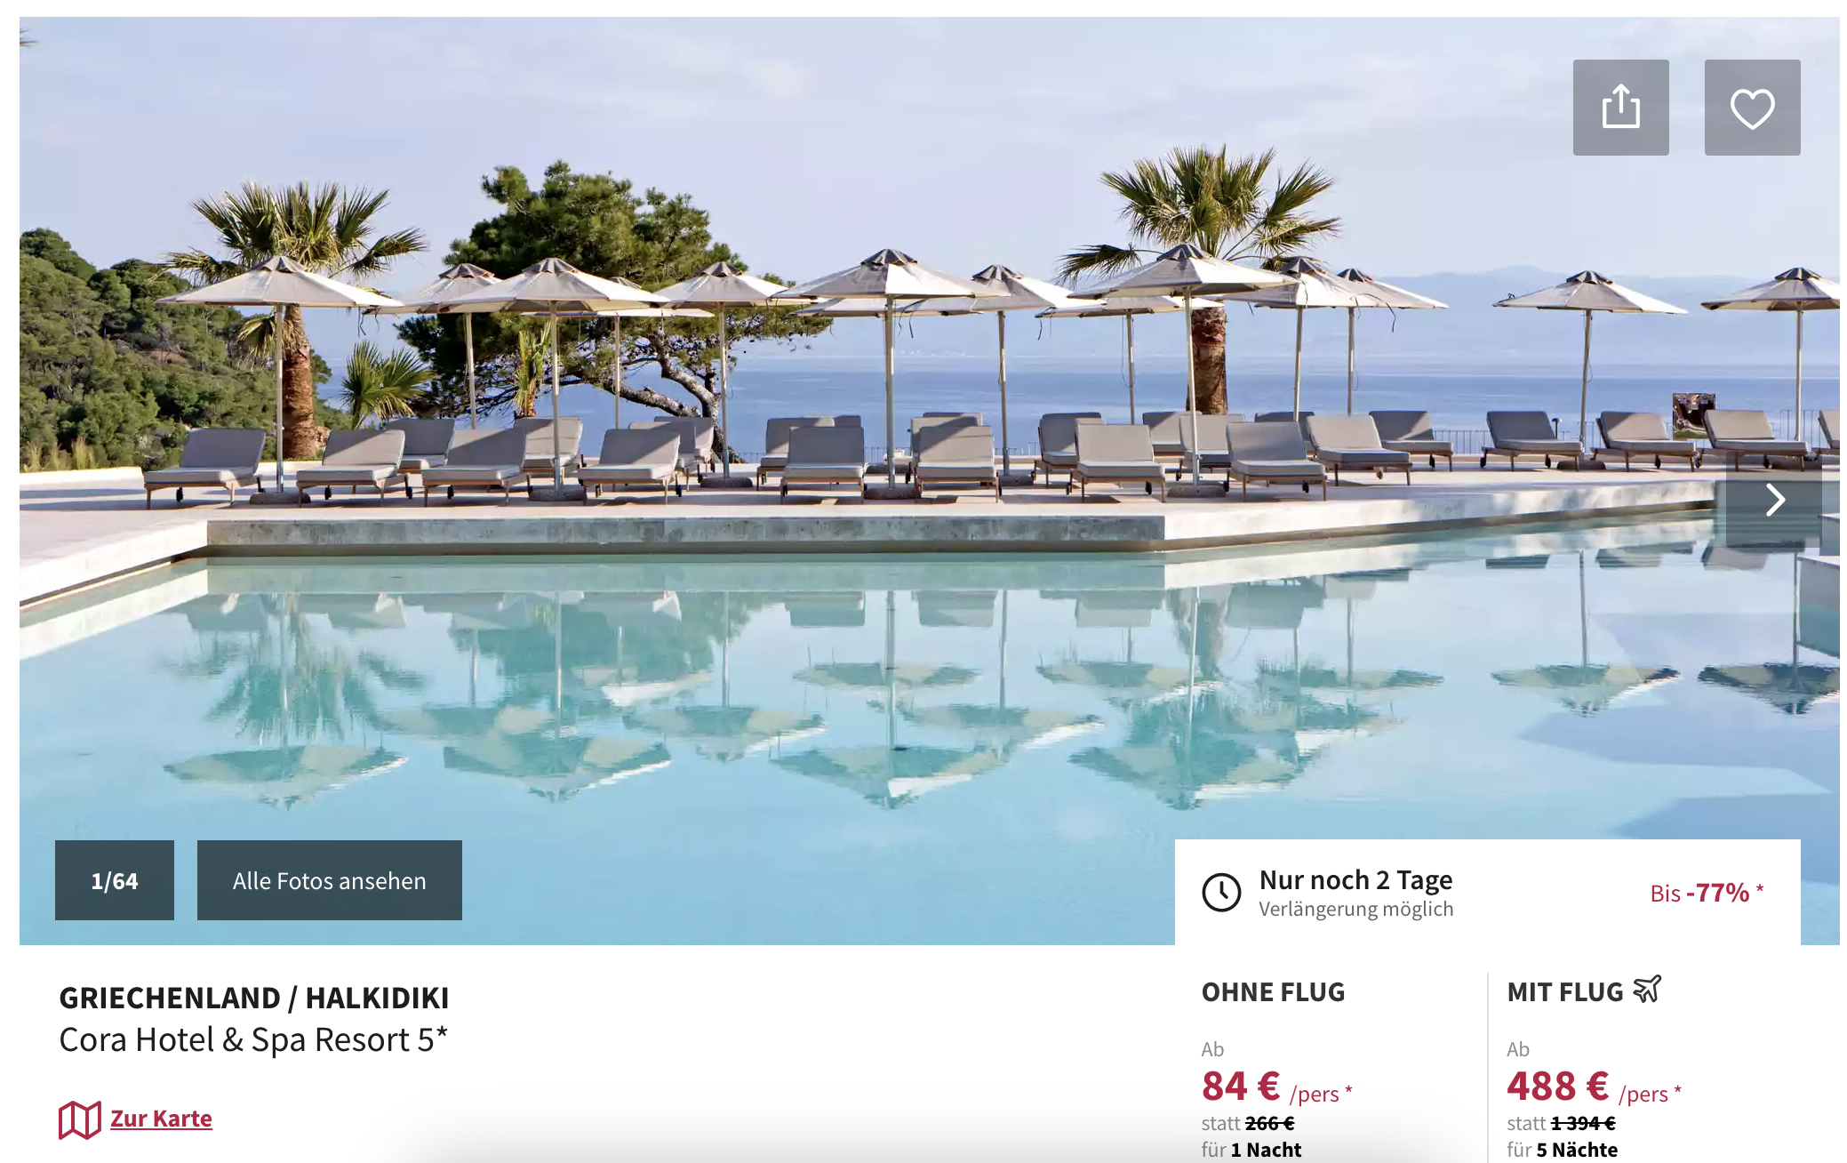
Task: Select the MIT FLUG option
Action: point(1565,992)
